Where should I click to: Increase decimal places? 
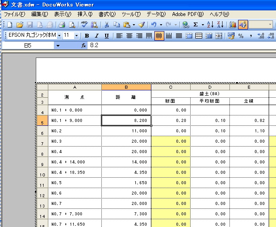(x=260, y=36)
